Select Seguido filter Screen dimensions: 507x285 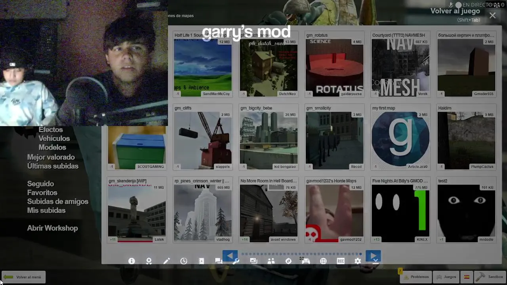click(x=40, y=184)
